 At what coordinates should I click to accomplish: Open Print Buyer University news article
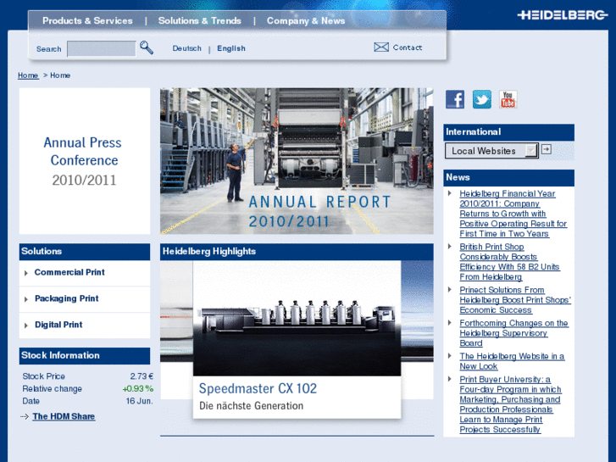point(510,404)
